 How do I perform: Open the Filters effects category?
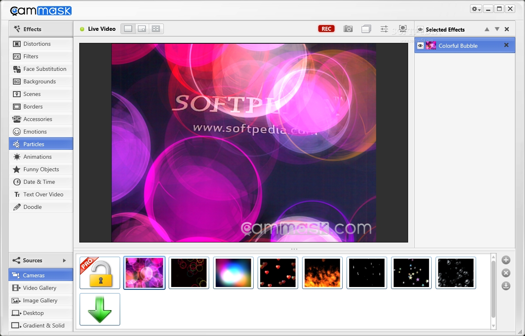41,56
